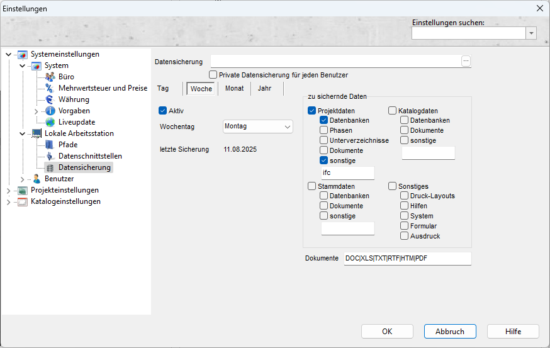Click the Mehrwertsteuer und Preise percent icon
The image size is (550, 348).
click(x=50, y=88)
